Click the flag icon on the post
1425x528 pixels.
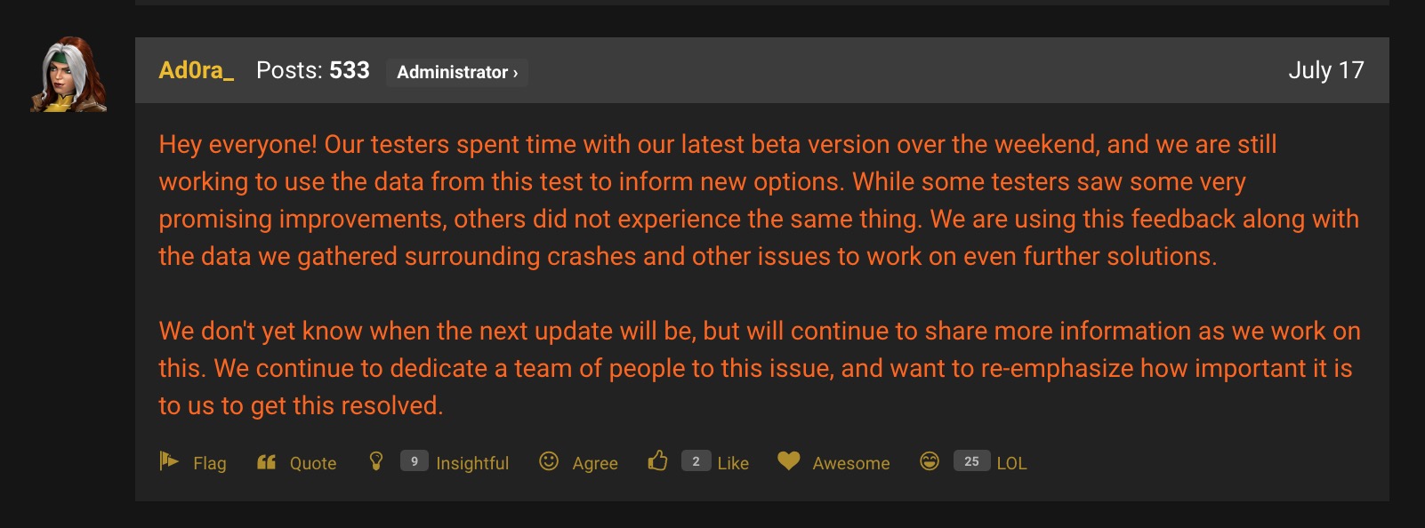pos(169,460)
